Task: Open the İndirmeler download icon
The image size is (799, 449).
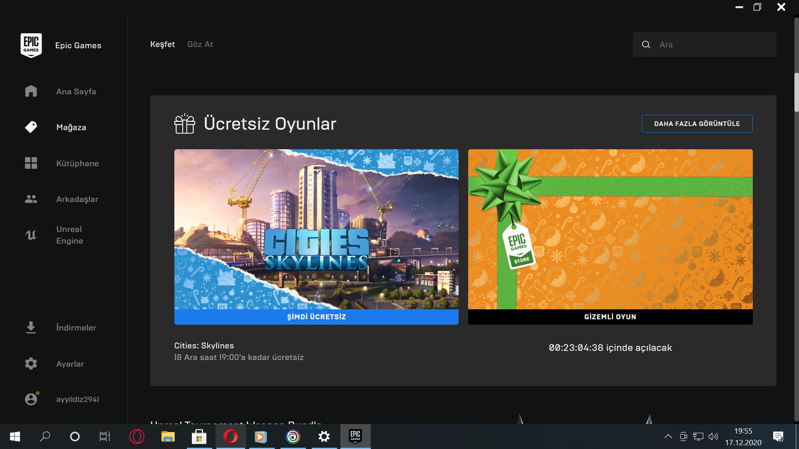Action: (31, 328)
